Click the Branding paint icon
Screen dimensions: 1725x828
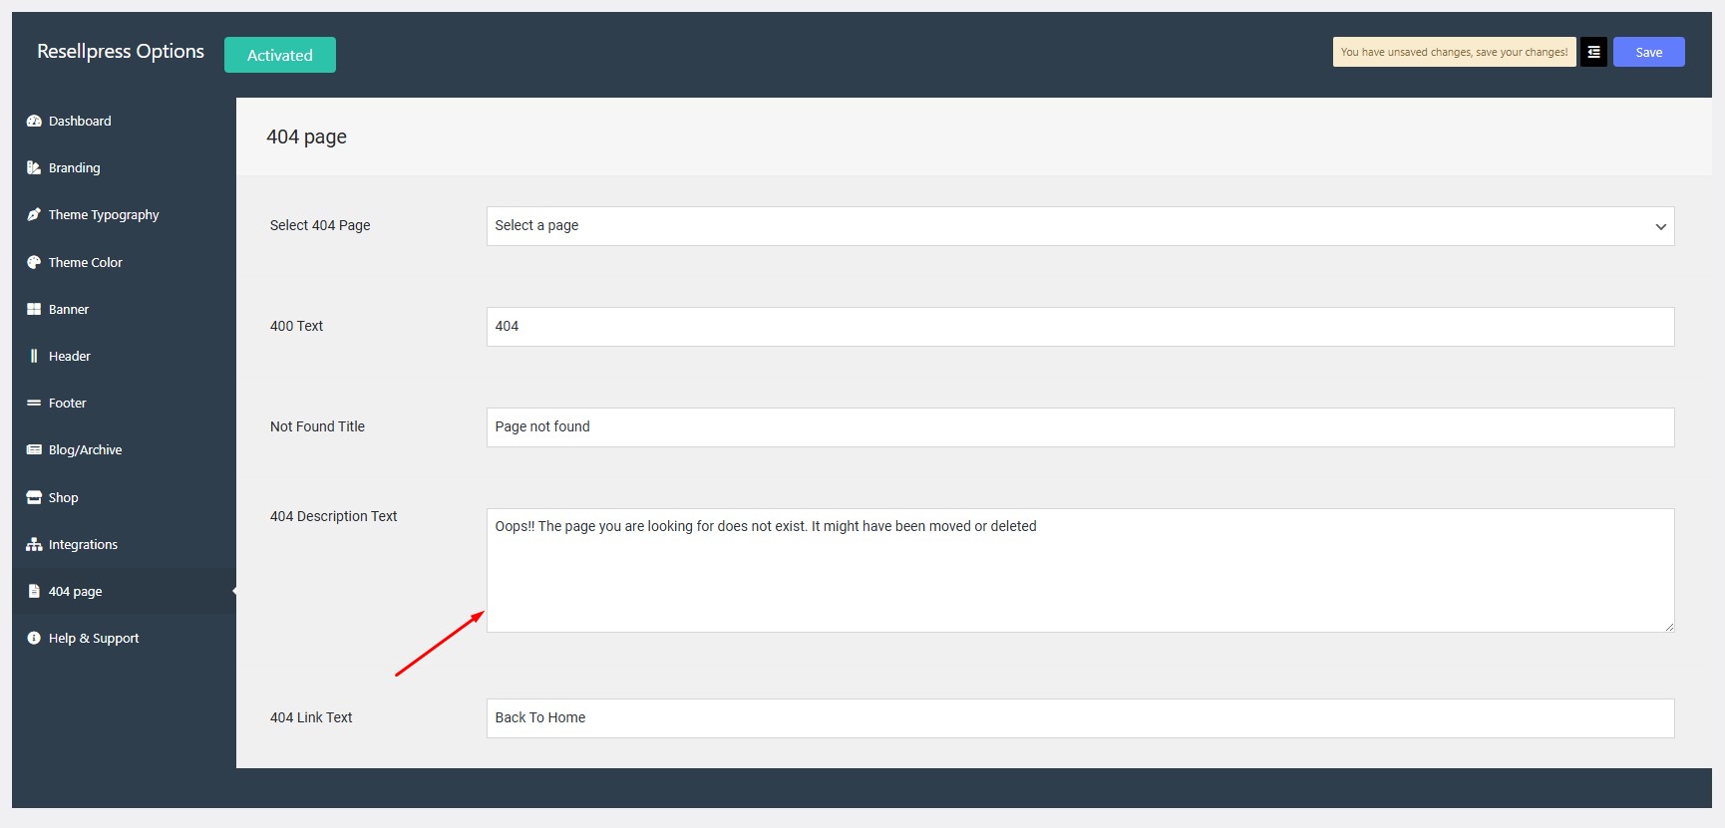tap(34, 168)
